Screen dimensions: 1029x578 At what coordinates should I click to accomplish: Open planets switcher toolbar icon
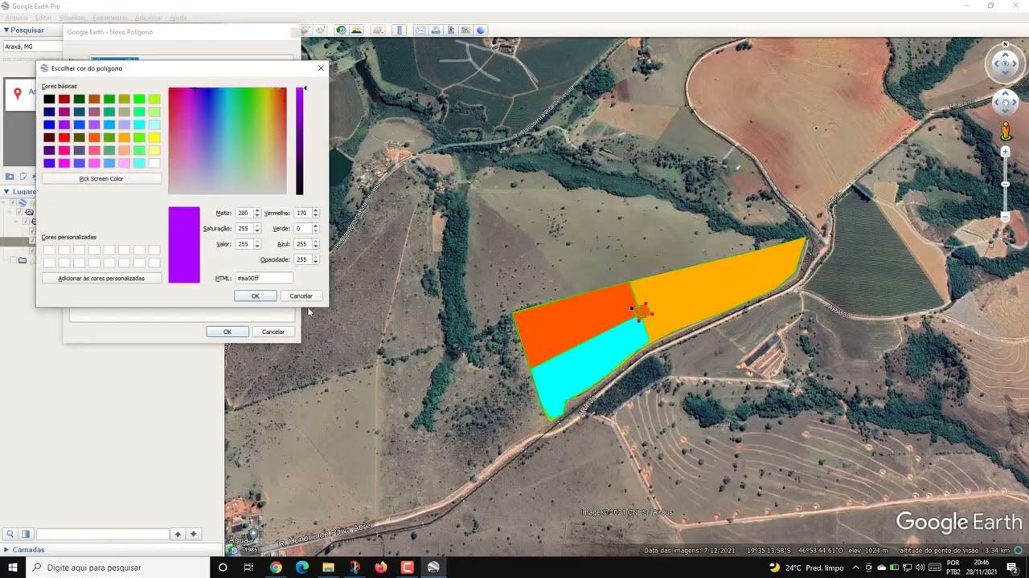(x=378, y=30)
